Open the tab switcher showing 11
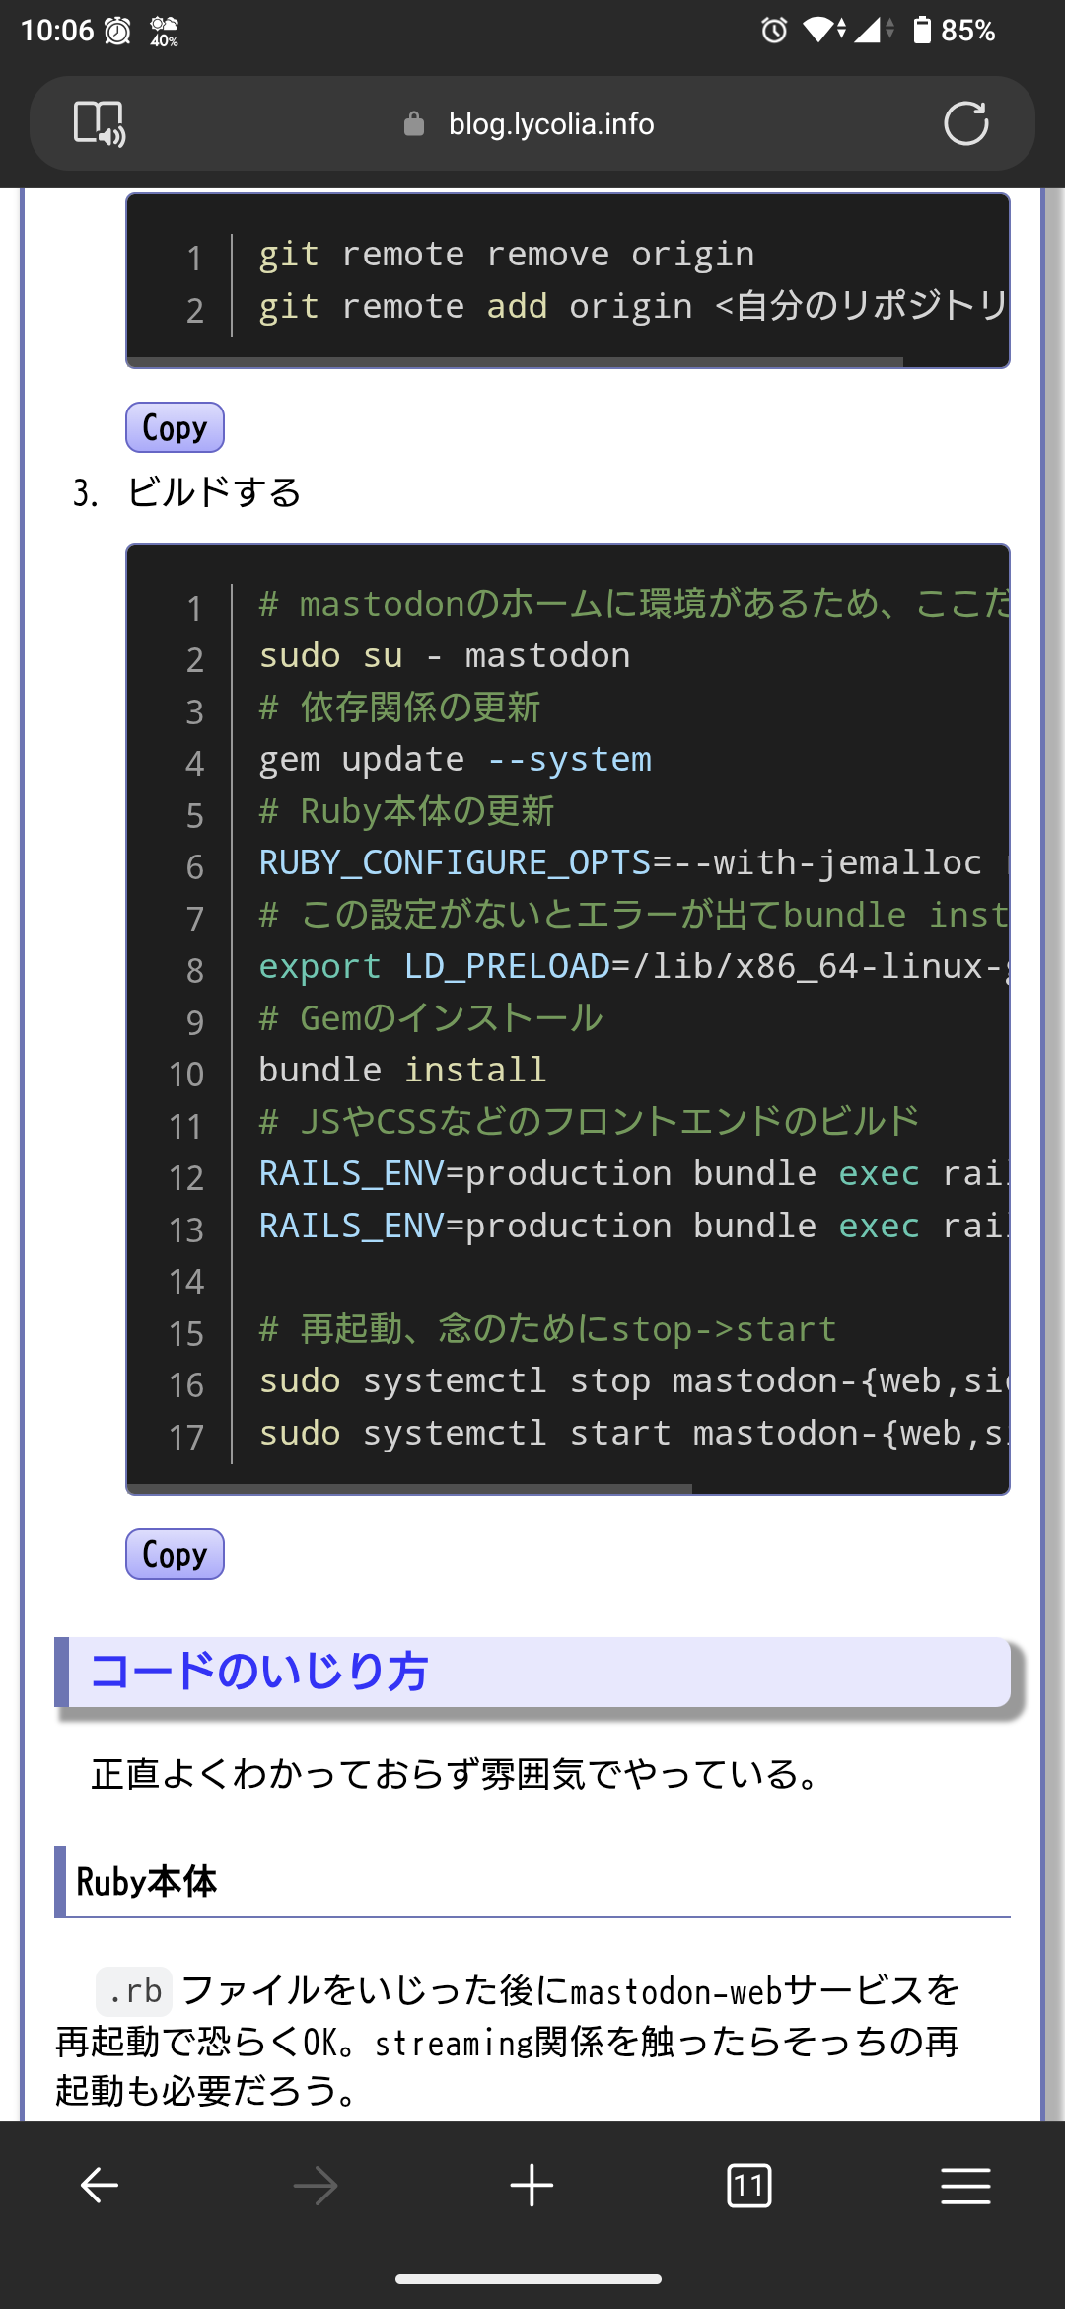 pos(749,2186)
